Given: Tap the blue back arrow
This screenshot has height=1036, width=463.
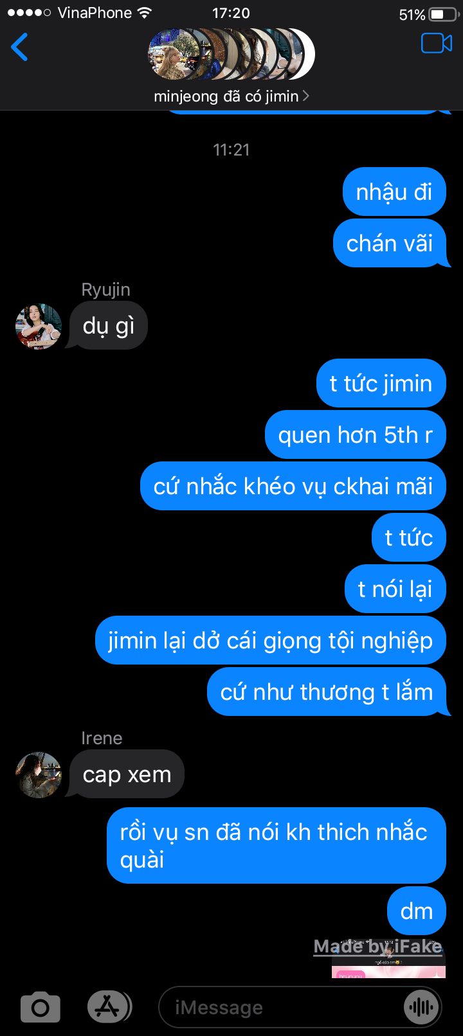Looking at the screenshot, I should (x=19, y=47).
